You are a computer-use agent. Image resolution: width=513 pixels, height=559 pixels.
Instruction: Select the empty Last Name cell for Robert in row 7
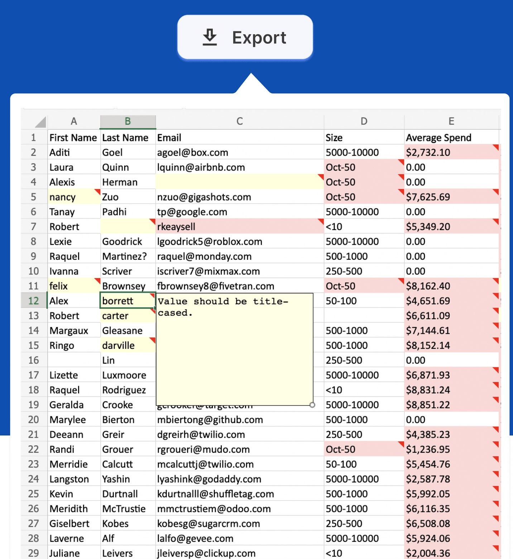click(x=128, y=227)
